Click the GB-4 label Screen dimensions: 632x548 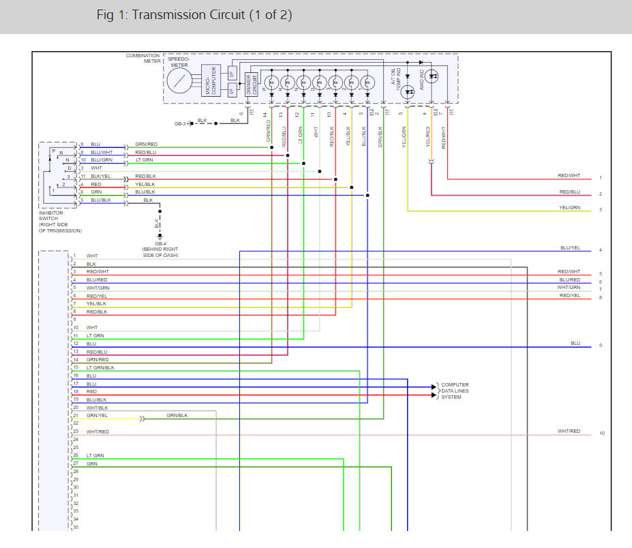coord(160,244)
